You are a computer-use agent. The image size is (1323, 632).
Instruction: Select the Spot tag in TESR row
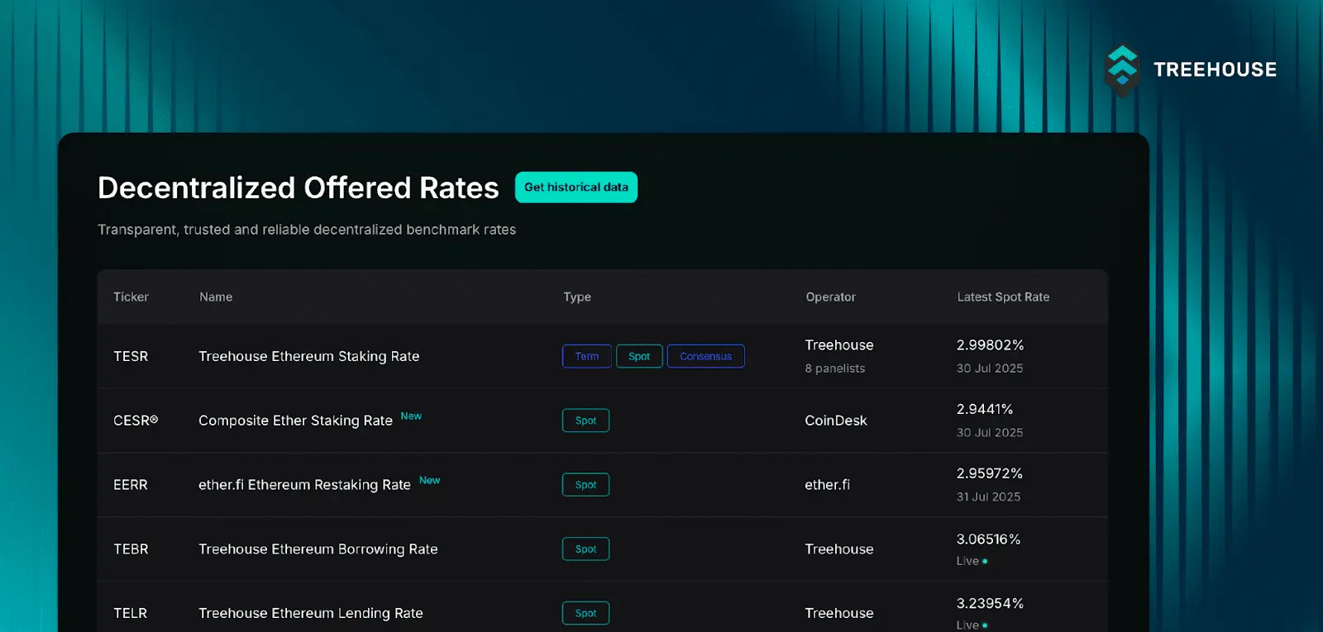pos(639,356)
